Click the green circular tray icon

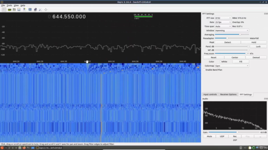tap(254, 148)
